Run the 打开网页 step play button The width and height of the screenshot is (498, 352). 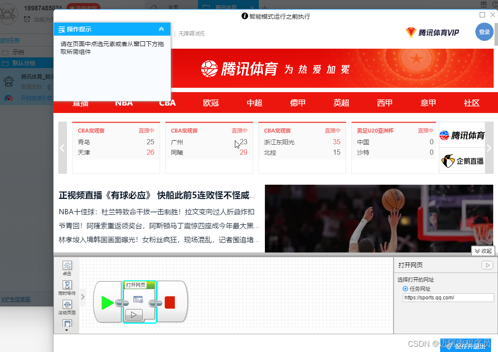tap(134, 315)
